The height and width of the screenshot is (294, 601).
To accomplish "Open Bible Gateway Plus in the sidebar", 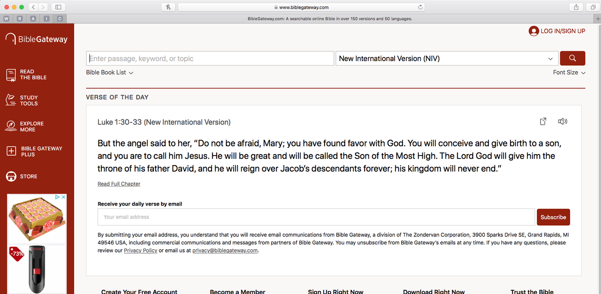I will (34, 151).
